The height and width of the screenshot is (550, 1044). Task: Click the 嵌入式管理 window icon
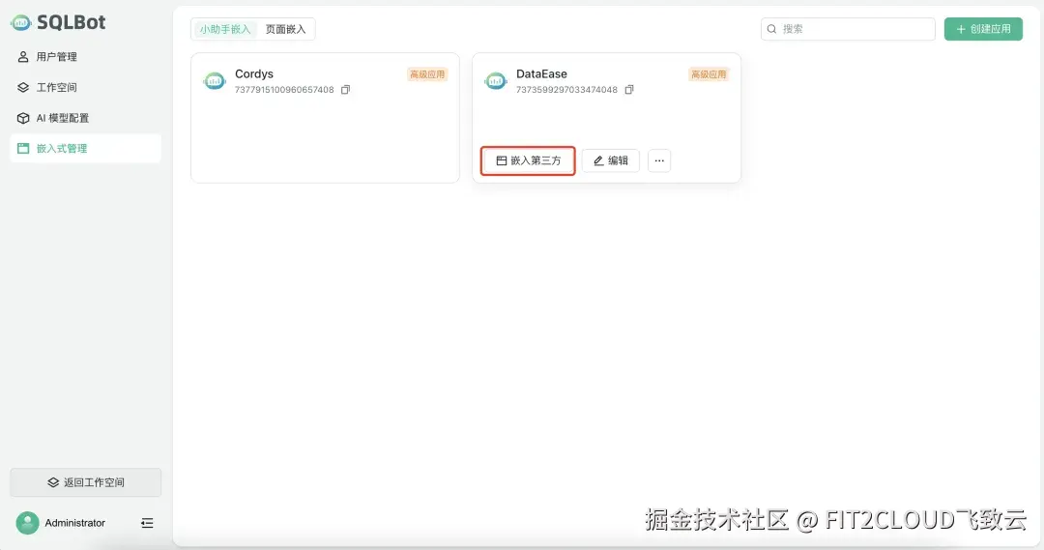(x=23, y=149)
